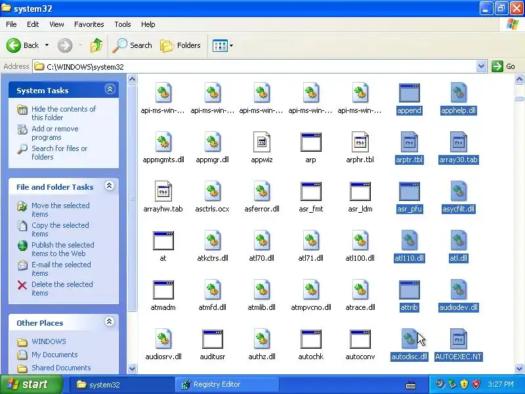Click 'Add or remove programs' link
This screenshot has height=394, width=525.
(x=55, y=133)
